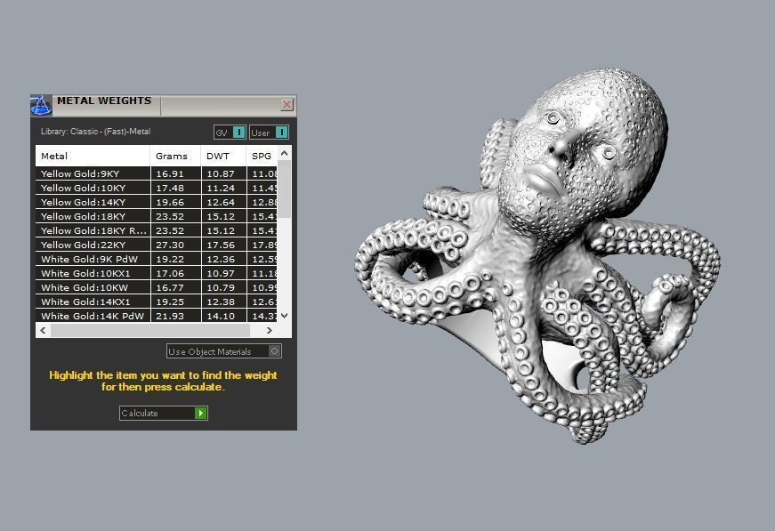The height and width of the screenshot is (531, 775).
Task: Click the horizontal scrollbar thumb
Action: click(x=150, y=330)
